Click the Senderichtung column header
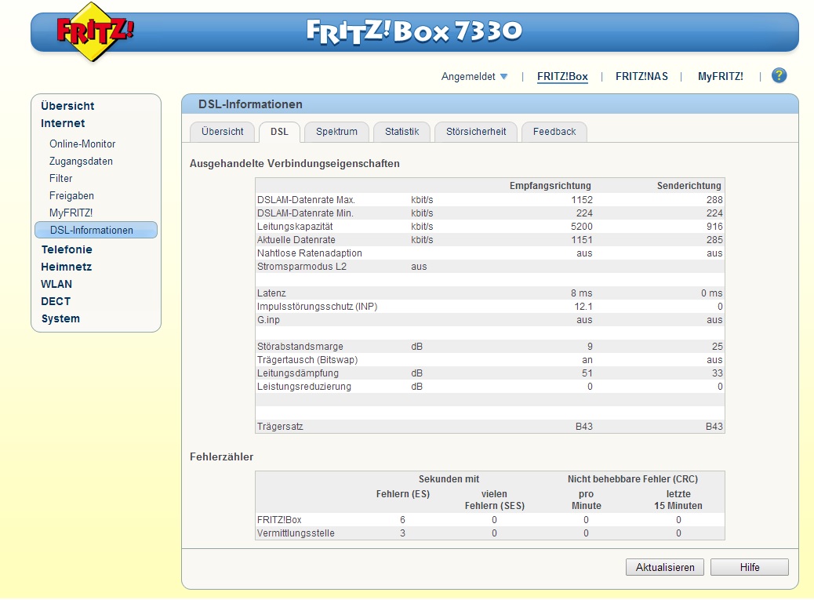 pos(689,186)
